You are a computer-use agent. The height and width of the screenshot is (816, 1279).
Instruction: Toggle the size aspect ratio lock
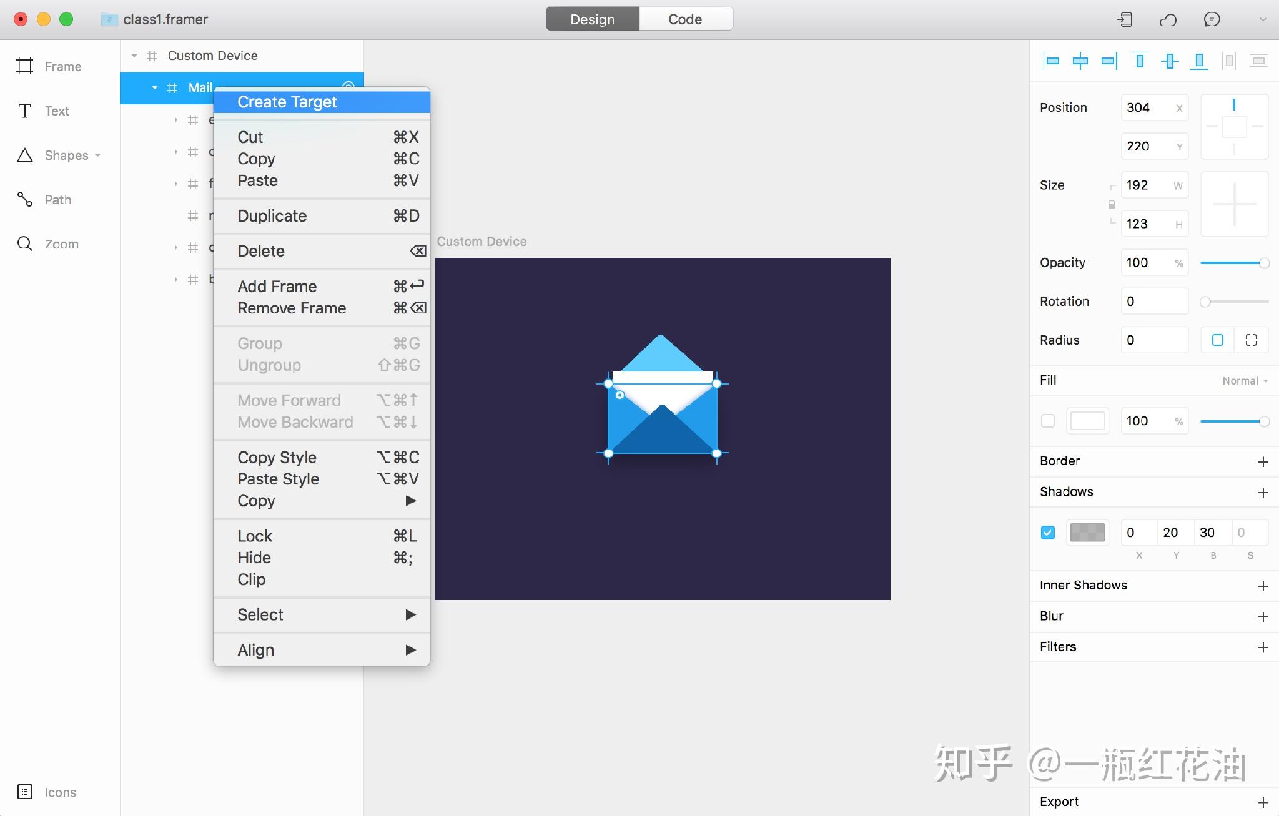(1112, 204)
